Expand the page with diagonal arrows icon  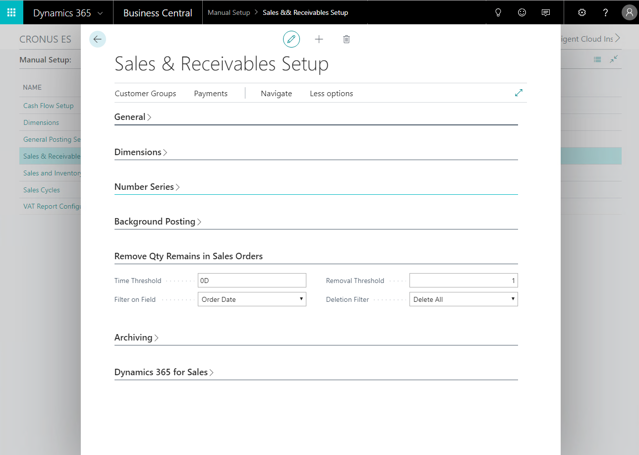[x=519, y=93]
